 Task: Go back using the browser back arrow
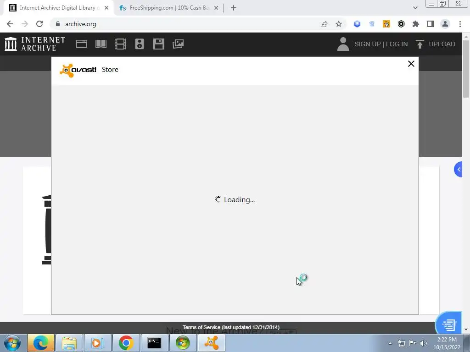tap(10, 24)
